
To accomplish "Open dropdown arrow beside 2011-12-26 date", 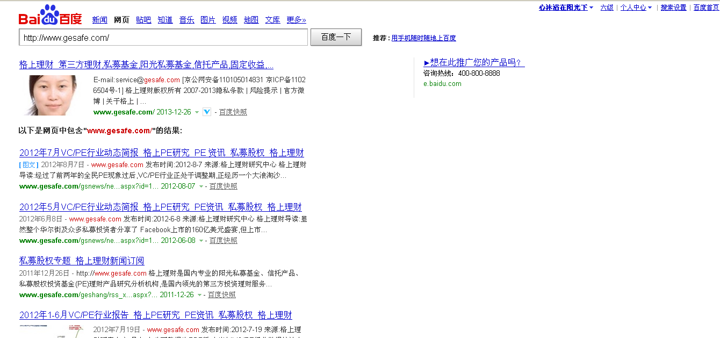I will pyautogui.click(x=200, y=295).
